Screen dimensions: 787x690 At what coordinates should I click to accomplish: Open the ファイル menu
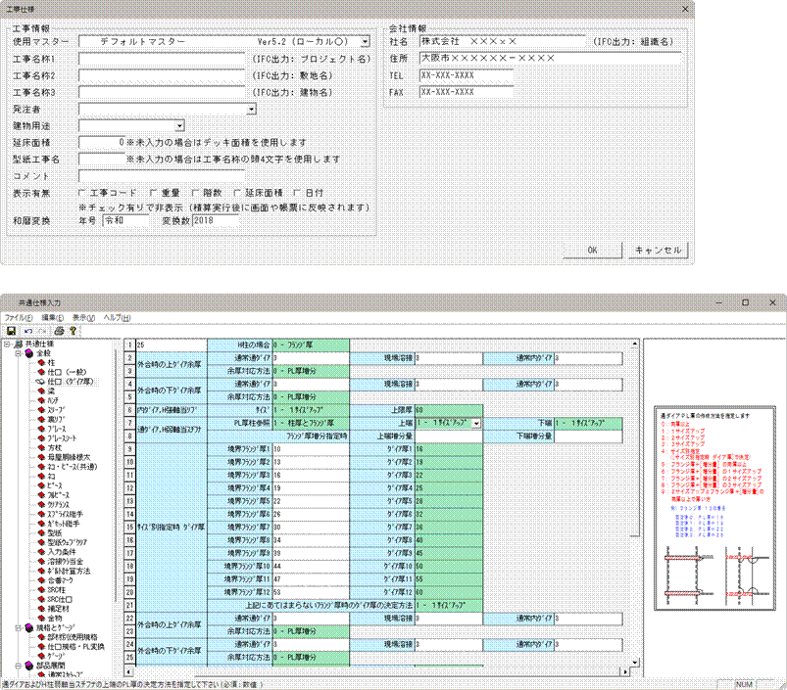(18, 318)
